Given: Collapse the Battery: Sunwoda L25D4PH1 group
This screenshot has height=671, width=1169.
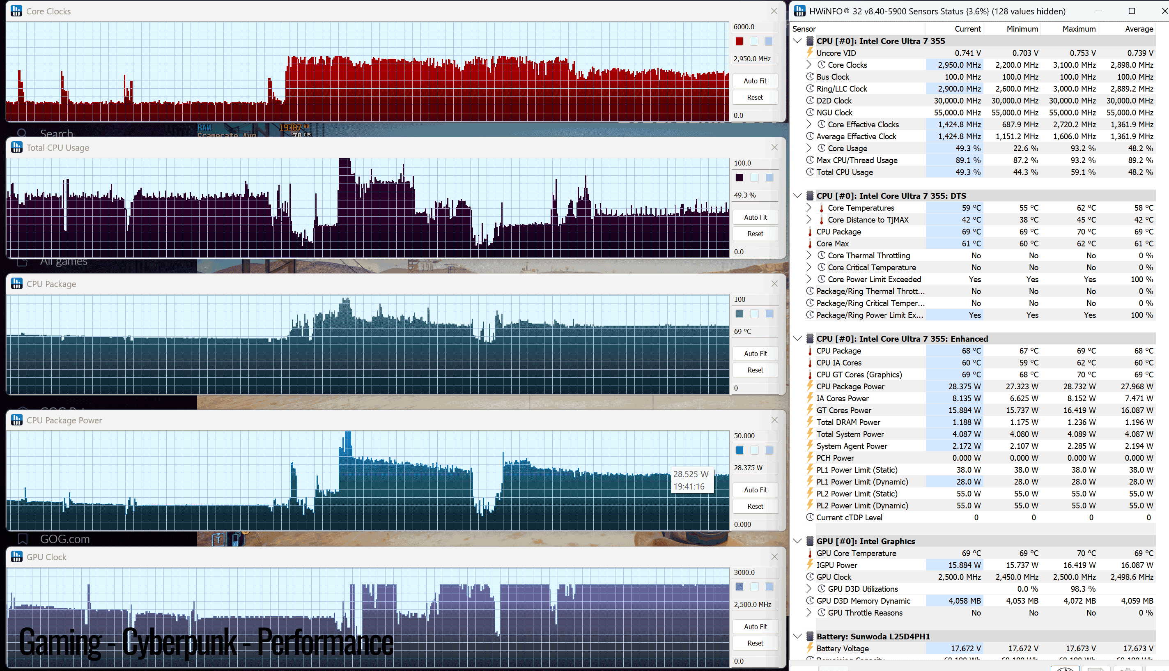Looking at the screenshot, I should 798,637.
